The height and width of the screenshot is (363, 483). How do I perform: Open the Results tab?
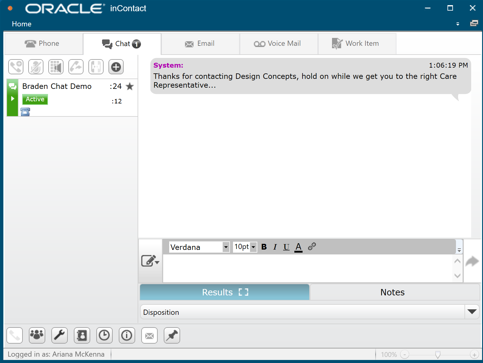pos(224,292)
